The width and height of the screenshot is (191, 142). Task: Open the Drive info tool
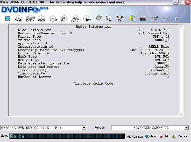[x=30, y=19]
